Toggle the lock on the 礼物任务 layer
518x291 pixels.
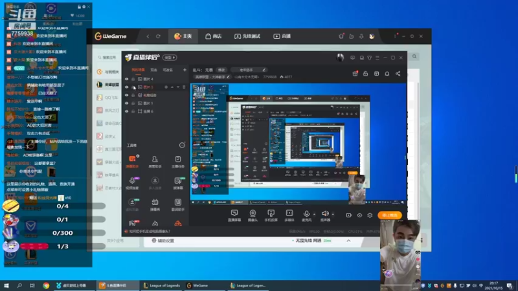click(133, 95)
